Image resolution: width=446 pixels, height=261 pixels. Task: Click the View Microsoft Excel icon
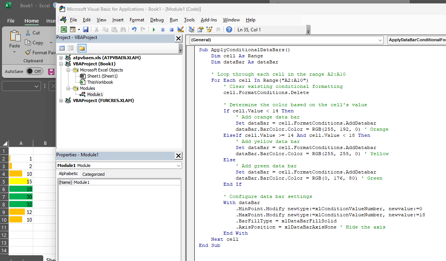[64, 29]
